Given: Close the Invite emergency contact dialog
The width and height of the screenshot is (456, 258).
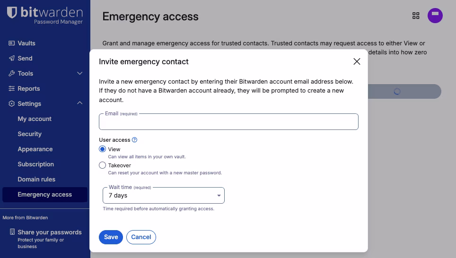Looking at the screenshot, I should [357, 61].
